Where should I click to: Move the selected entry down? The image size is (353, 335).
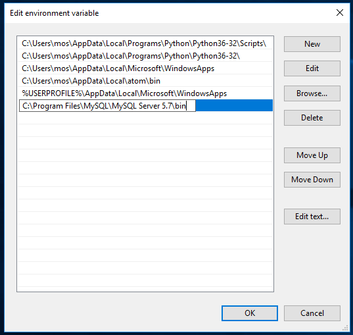coord(312,180)
